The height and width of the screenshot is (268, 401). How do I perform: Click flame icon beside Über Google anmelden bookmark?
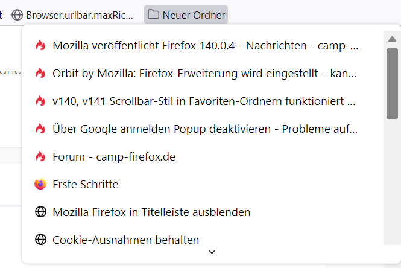click(40, 129)
